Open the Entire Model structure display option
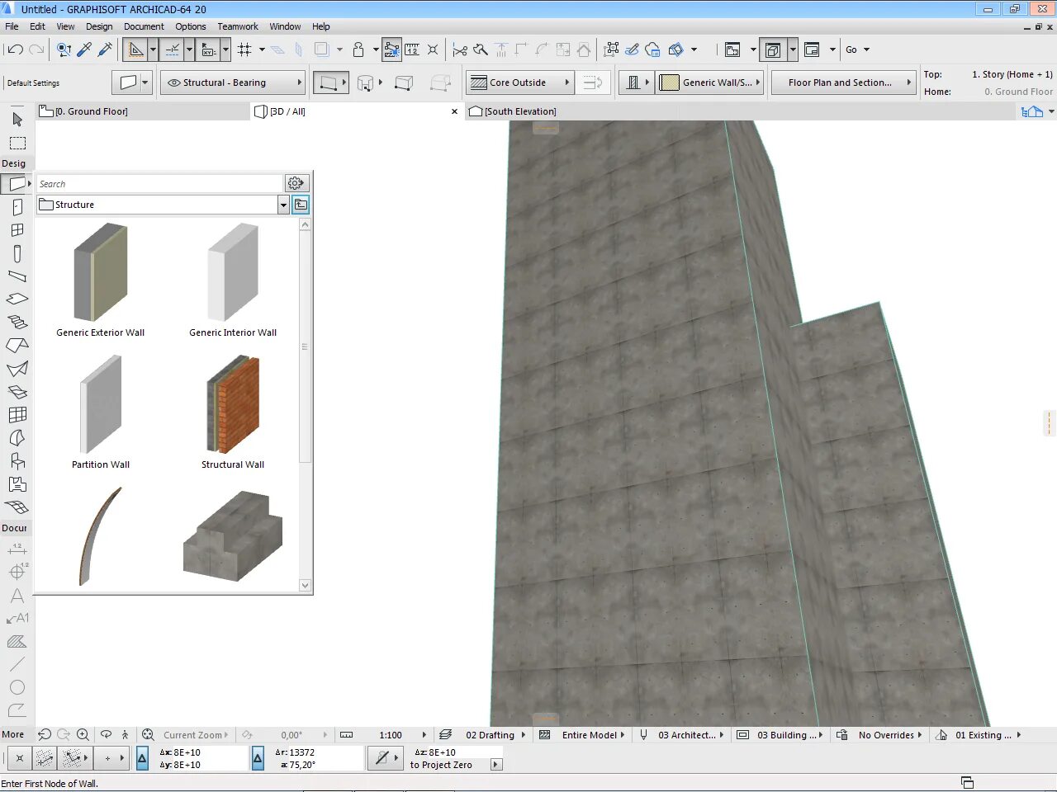This screenshot has height=792, width=1057. (593, 735)
